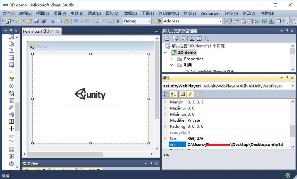Viewport: 297px width, 179px height.
Task: Select the Timer control in the Toolbox
Action: coord(11,164)
